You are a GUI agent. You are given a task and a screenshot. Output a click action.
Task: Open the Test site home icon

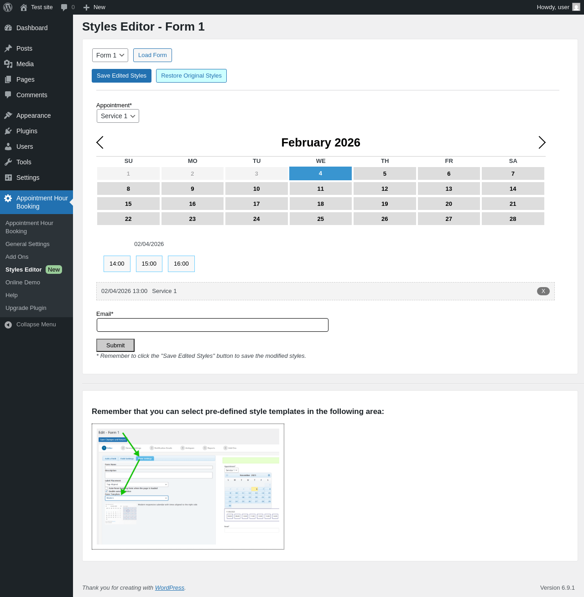24,7
